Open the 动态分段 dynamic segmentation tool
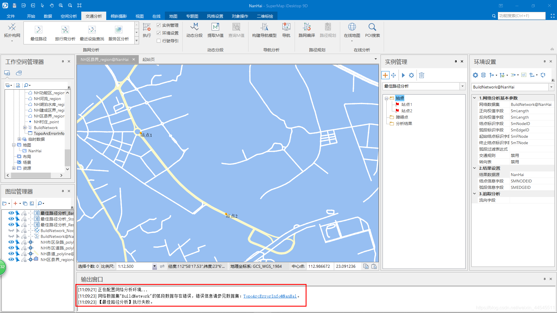Image resolution: width=557 pixels, height=313 pixels. click(194, 30)
